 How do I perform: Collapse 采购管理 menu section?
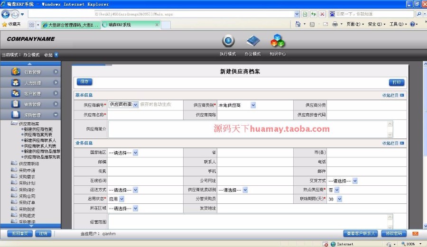tap(30, 115)
